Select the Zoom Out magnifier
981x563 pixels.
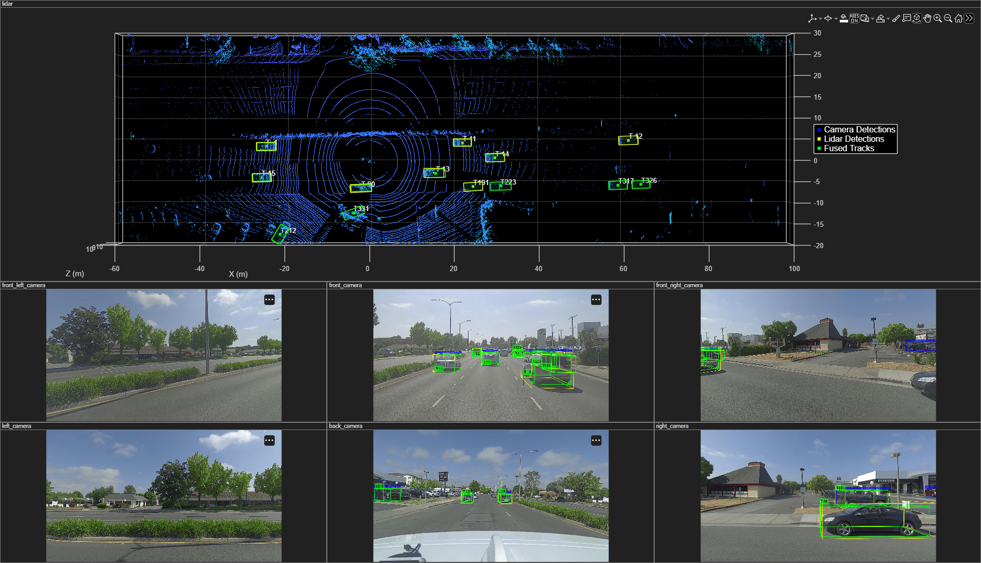pyautogui.click(x=948, y=18)
